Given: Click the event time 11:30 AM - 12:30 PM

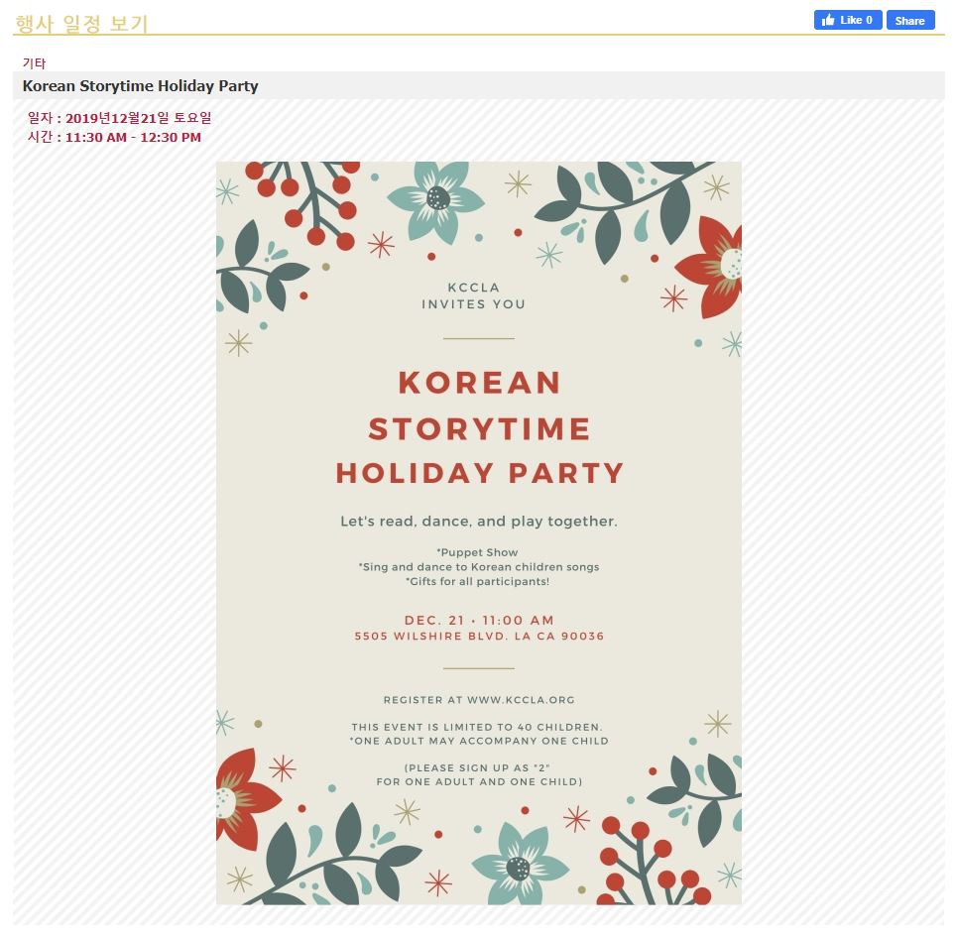Looking at the screenshot, I should pos(133,137).
